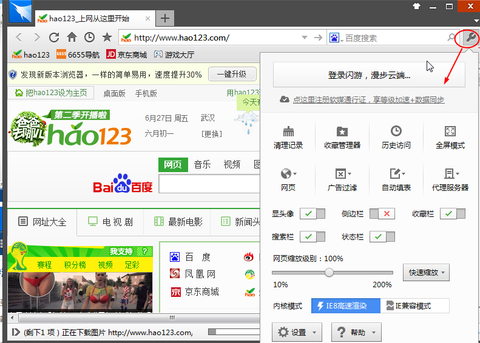The image size is (480, 343).
Task: Open the 京东商城 bookmark in favorites bar
Action: tap(126, 55)
